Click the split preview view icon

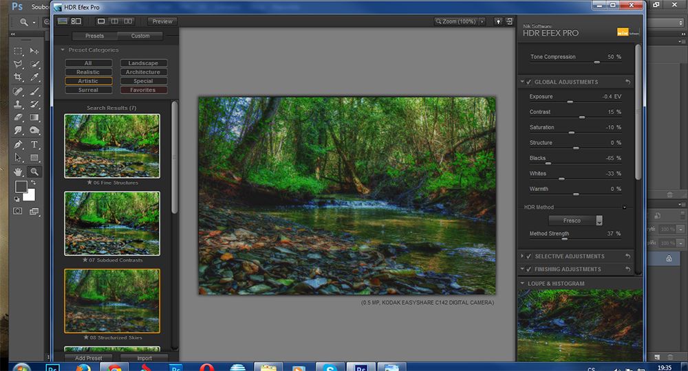coord(115,21)
